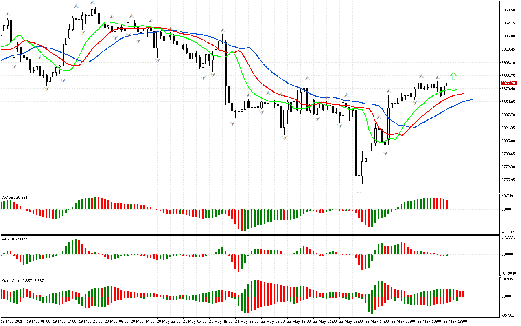The image size is (521, 326).
Task: Click the 21 May 15:00 time axis label
Action: tap(220, 321)
